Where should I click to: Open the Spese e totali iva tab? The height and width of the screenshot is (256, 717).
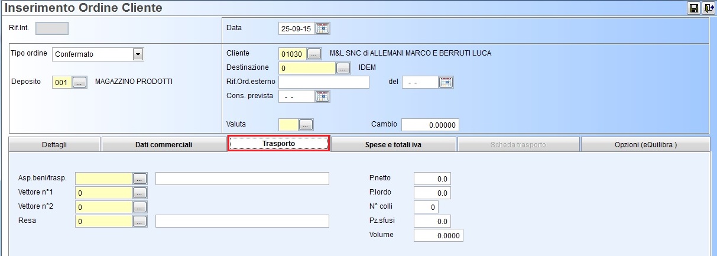394,145
